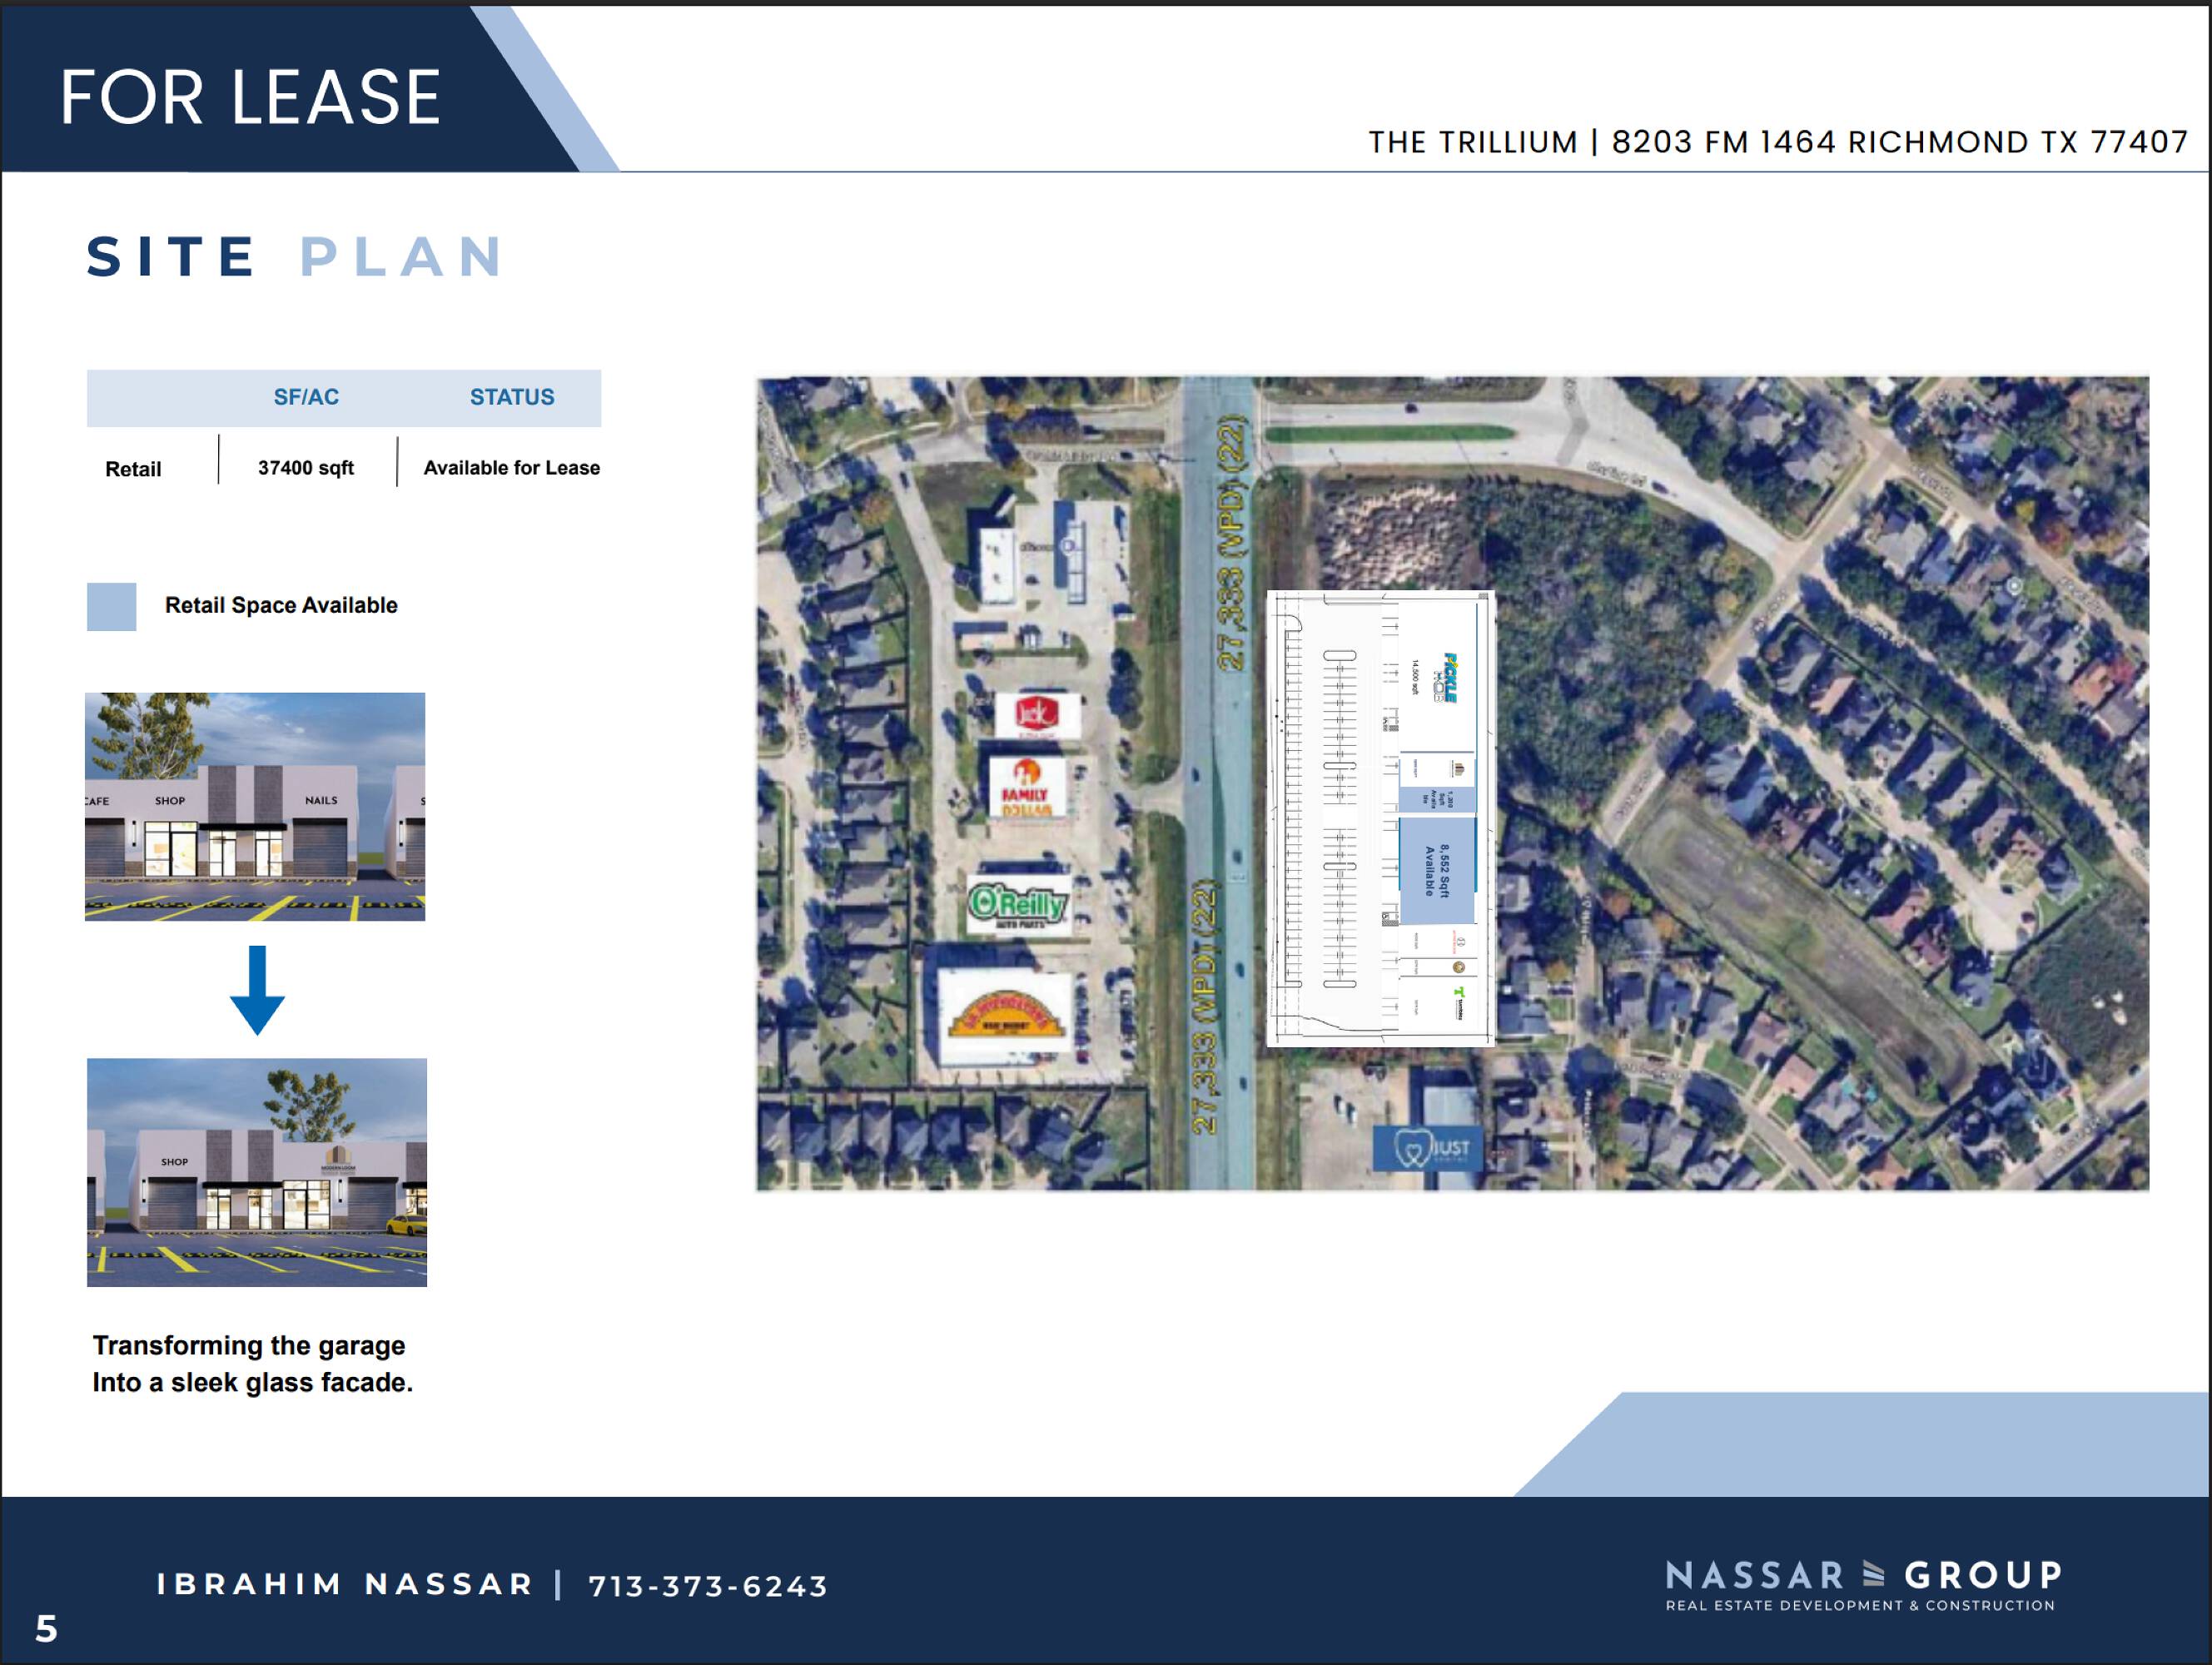Click the IBRAHIM NASSAR contact name

[345, 1584]
